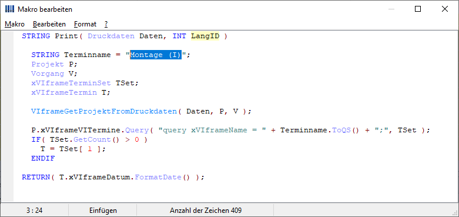459x217 pixels.
Task: Click the Einfügen insert mode indicator
Action: point(103,211)
